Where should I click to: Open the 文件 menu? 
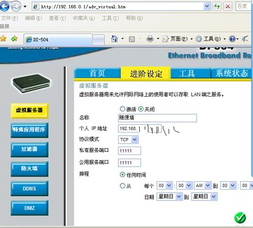click(x=9, y=18)
